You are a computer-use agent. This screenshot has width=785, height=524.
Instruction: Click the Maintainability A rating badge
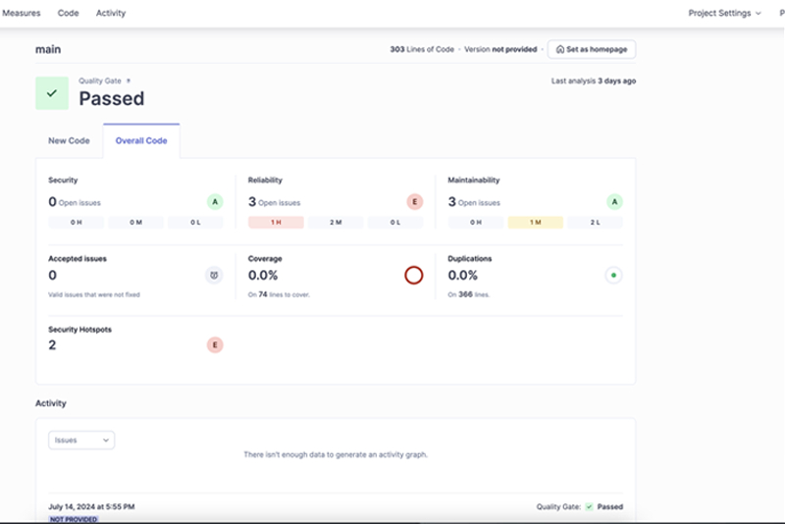tap(614, 202)
